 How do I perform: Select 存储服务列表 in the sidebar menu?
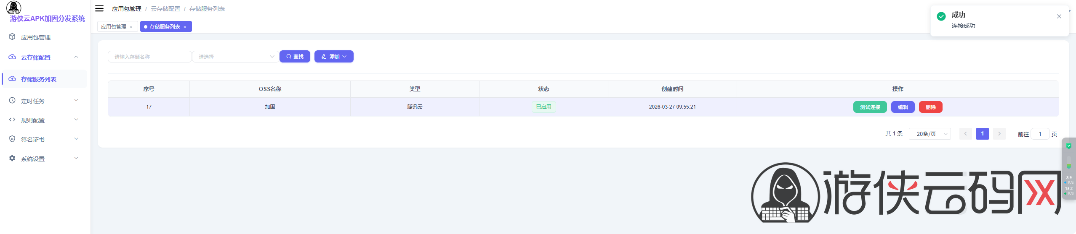[x=39, y=79]
